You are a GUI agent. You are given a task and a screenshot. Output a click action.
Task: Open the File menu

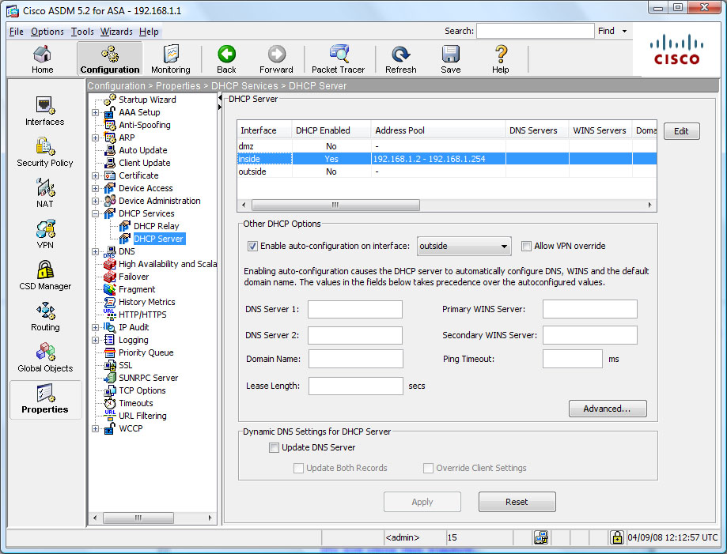[17, 32]
